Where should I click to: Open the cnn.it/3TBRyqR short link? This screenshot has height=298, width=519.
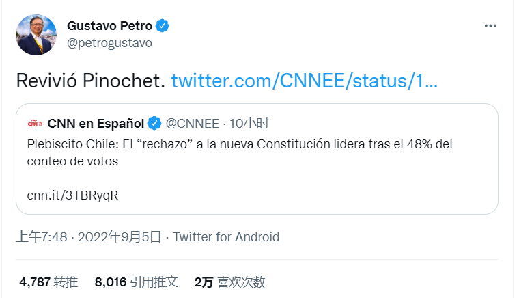pyautogui.click(x=73, y=195)
